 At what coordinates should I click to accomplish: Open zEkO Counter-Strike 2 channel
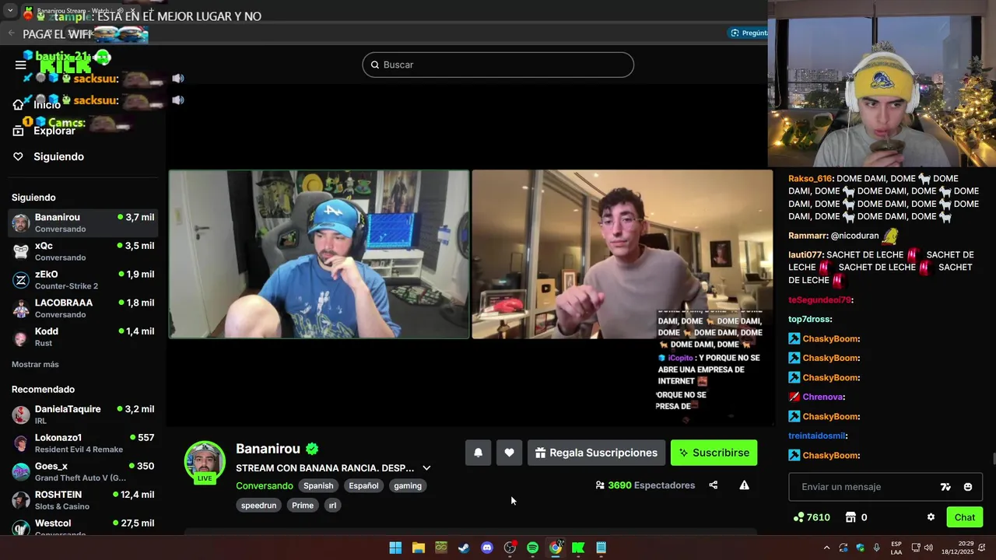(83, 280)
